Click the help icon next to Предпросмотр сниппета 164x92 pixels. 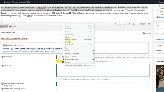click(4, 45)
